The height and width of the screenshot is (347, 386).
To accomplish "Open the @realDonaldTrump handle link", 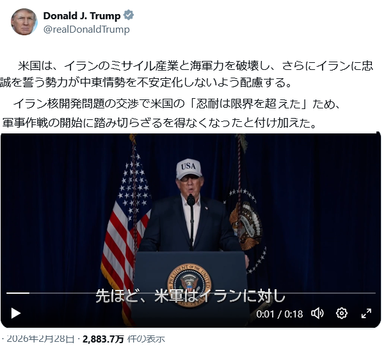I will pyautogui.click(x=86, y=30).
